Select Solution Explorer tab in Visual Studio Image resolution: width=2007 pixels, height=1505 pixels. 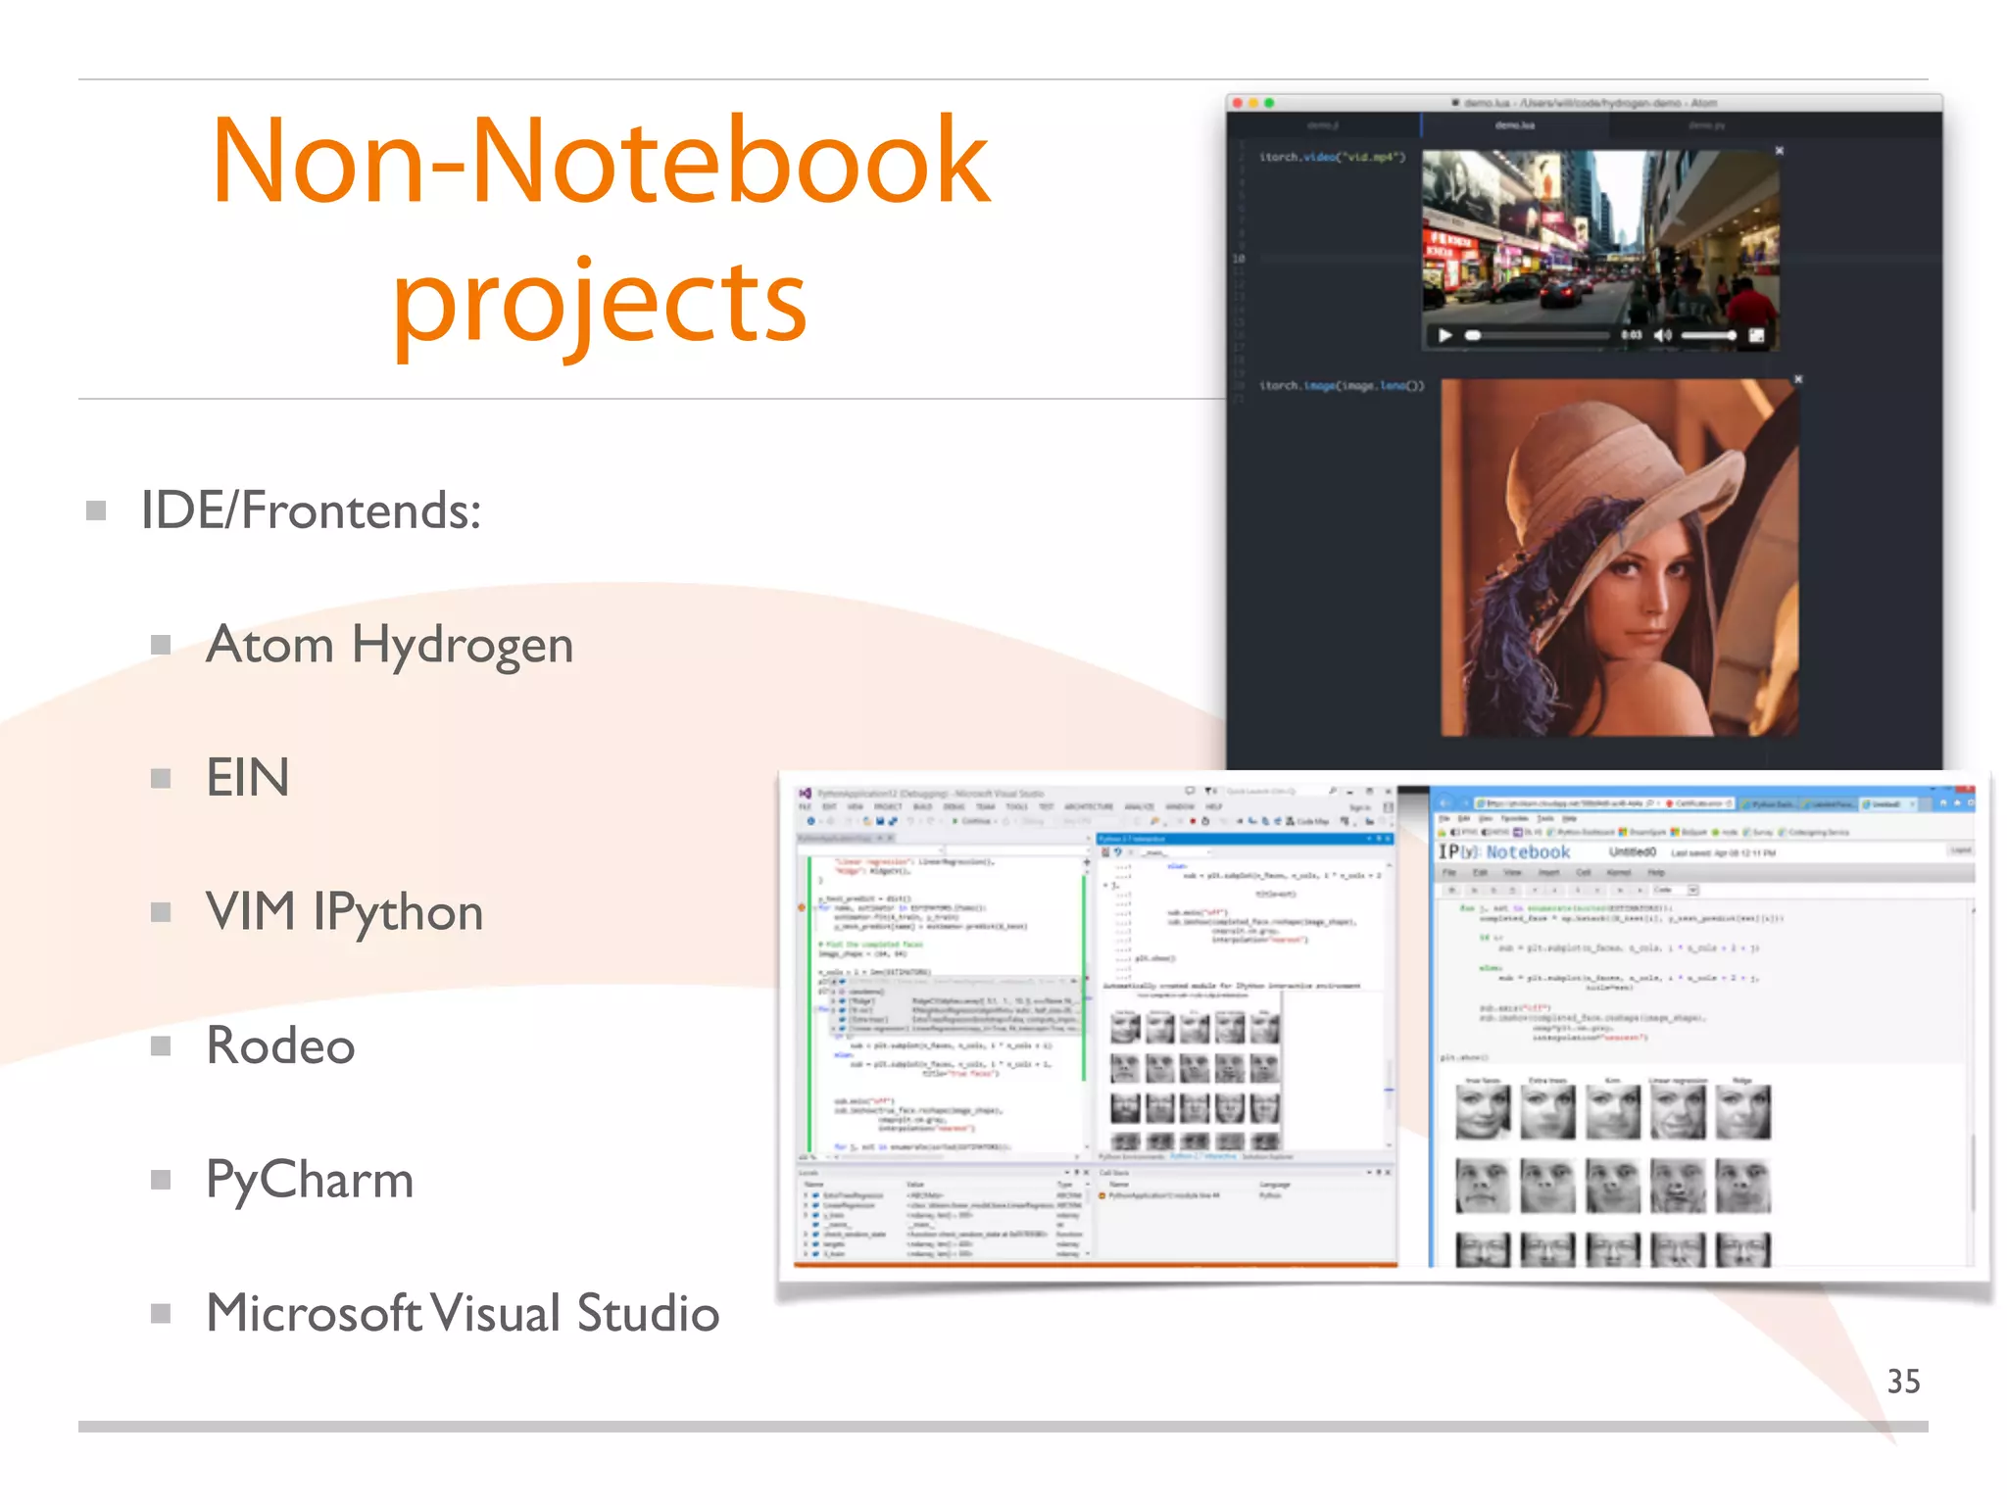[1267, 1157]
